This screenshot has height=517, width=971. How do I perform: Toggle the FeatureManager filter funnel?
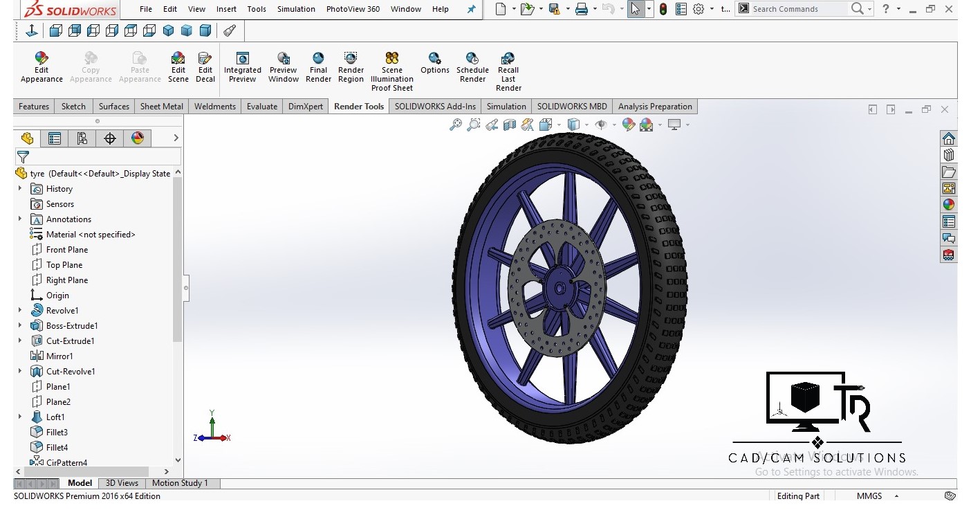coord(23,157)
